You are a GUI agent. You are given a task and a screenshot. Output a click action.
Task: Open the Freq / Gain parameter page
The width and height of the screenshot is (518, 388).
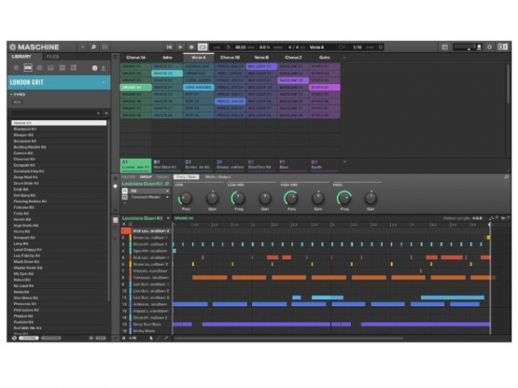pyautogui.click(x=187, y=177)
